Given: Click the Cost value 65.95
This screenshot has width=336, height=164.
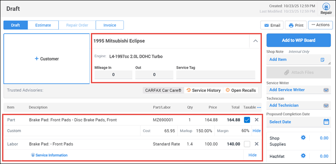Looking at the screenshot, I should click(x=170, y=131).
